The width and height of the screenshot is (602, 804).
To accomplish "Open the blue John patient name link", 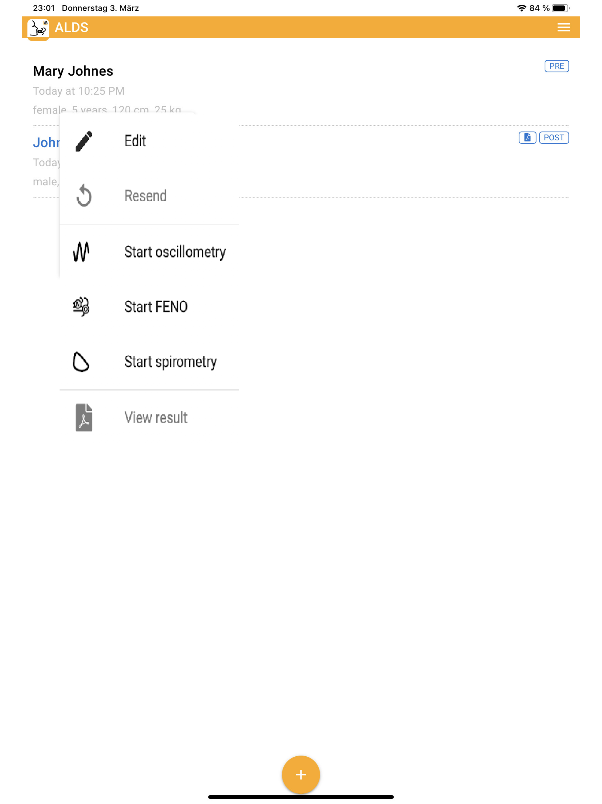I will (x=46, y=142).
